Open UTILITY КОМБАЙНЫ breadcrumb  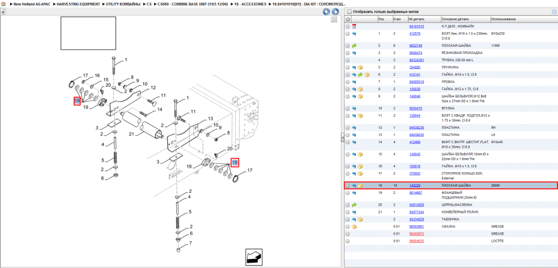[x=123, y=4]
